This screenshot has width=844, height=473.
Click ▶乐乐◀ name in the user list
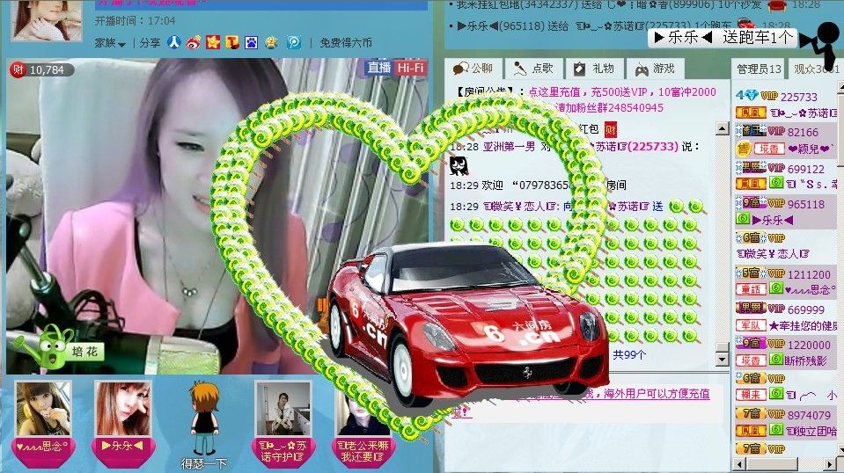click(773, 220)
